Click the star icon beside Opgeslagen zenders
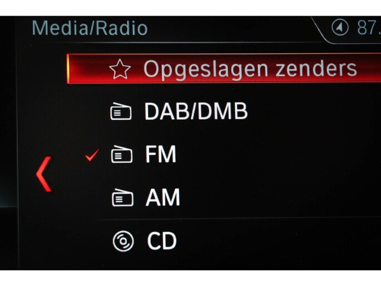This screenshot has height=286, width=381. (x=120, y=69)
